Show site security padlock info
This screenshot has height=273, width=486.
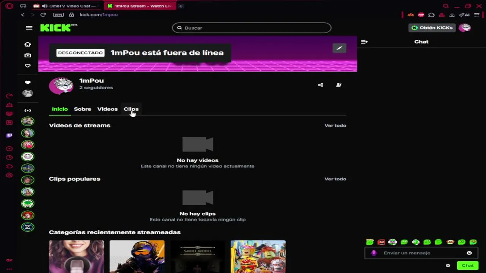pos(71,15)
